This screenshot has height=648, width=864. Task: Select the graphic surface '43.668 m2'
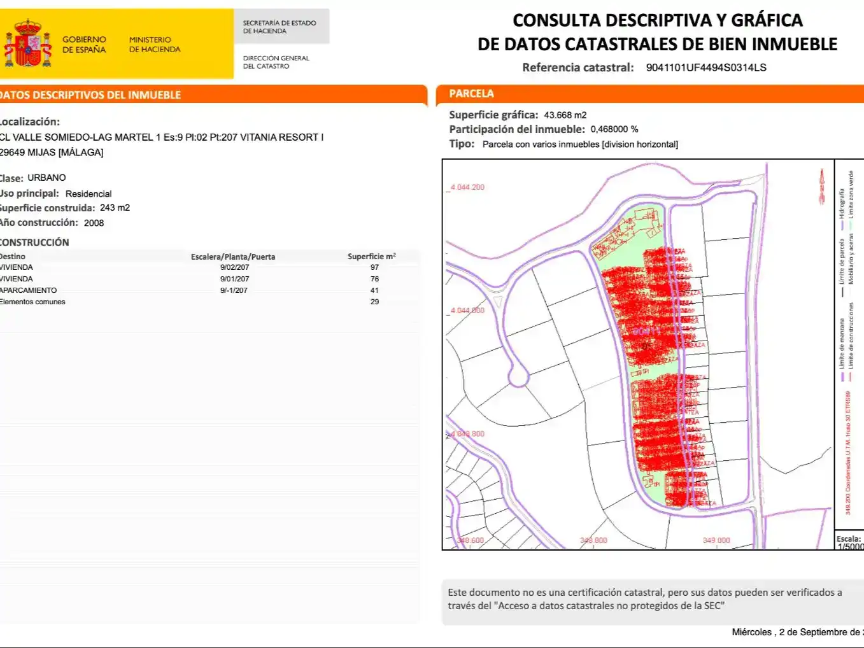565,115
